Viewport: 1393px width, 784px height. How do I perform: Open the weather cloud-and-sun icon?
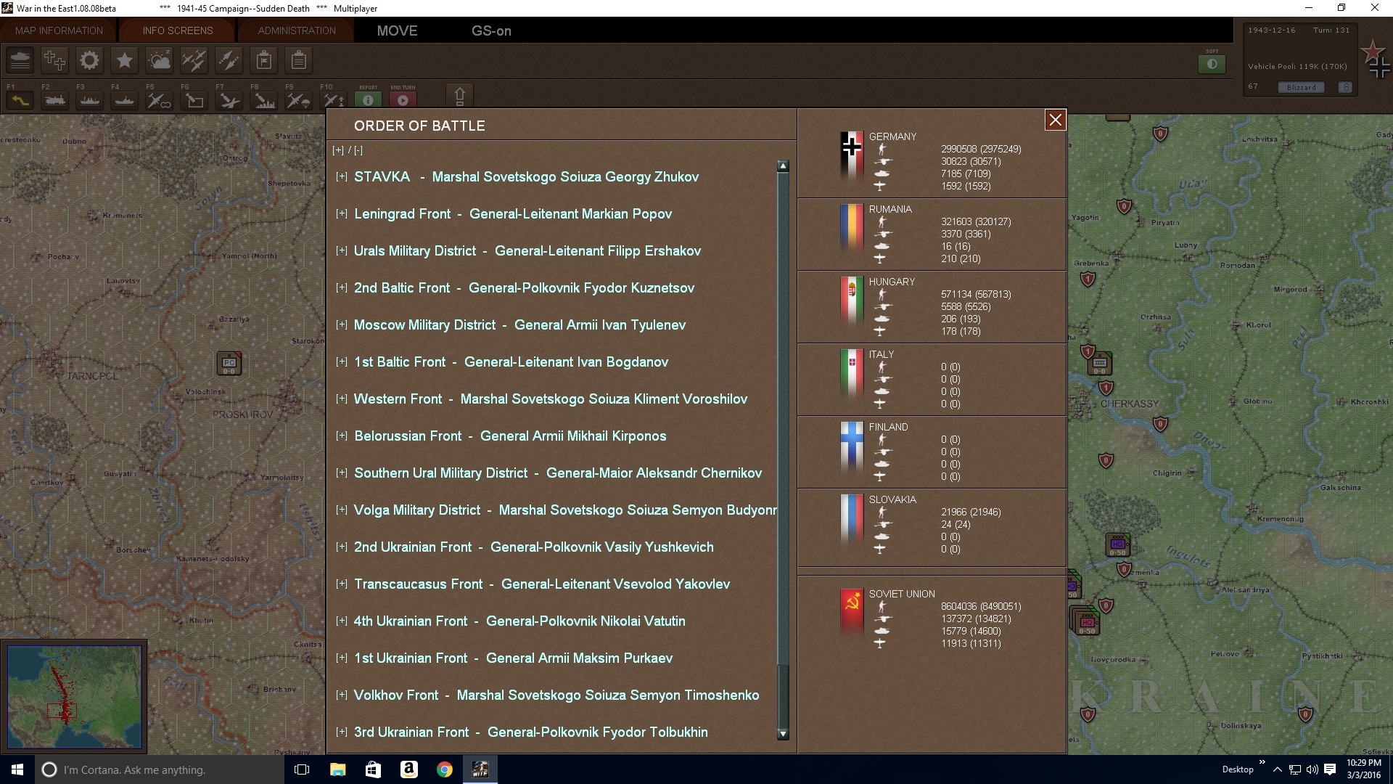click(x=160, y=60)
